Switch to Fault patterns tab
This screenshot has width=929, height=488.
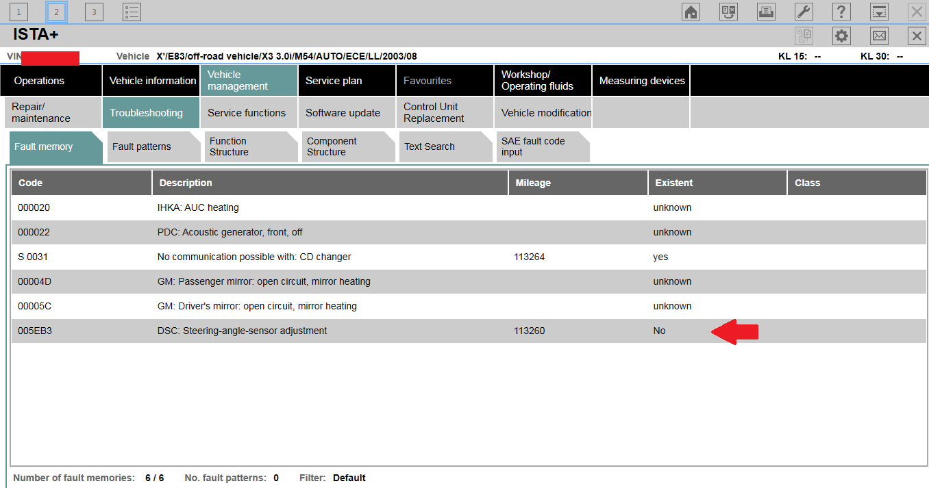coord(154,146)
